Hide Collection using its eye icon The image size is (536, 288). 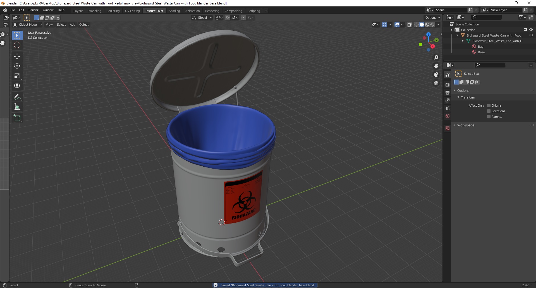click(x=531, y=30)
